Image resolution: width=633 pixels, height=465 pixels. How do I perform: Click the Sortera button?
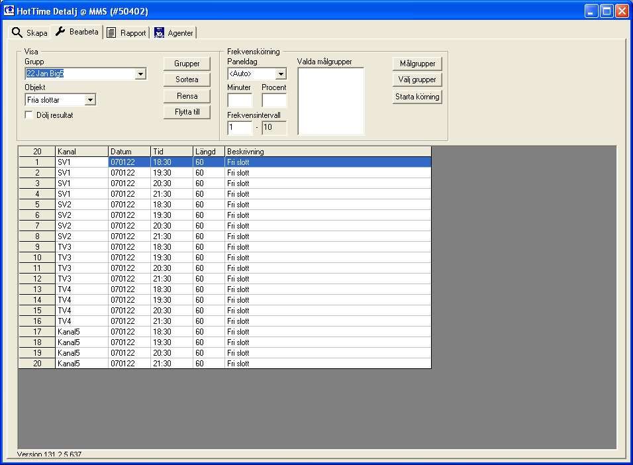pyautogui.click(x=187, y=79)
